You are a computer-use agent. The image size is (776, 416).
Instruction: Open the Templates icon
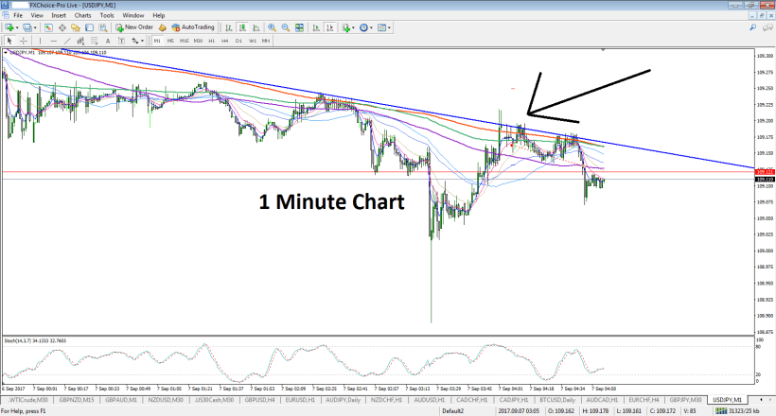381,27
